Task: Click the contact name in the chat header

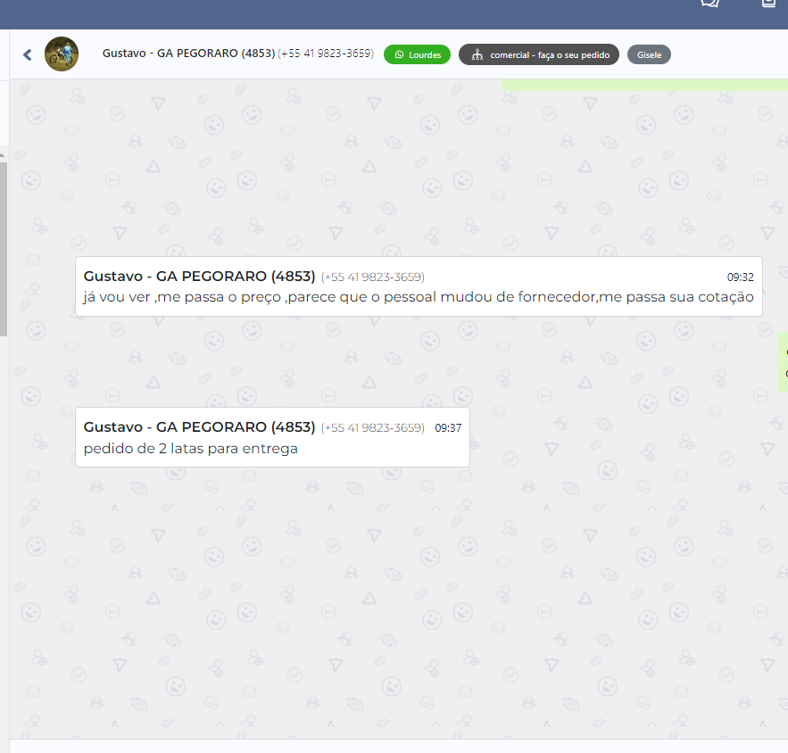Action: click(188, 54)
